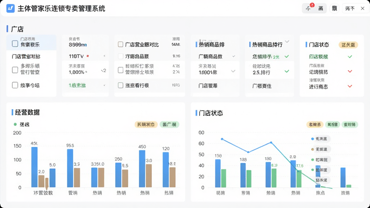Click green checkmark in the 2.5.排行 row
The height and width of the screenshot is (208, 370).
287,71
